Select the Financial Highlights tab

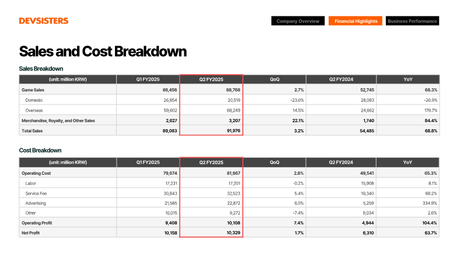[356, 21]
